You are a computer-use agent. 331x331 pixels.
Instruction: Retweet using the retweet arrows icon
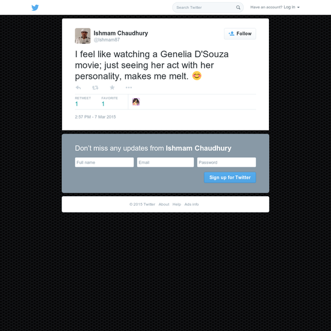pos(95,87)
